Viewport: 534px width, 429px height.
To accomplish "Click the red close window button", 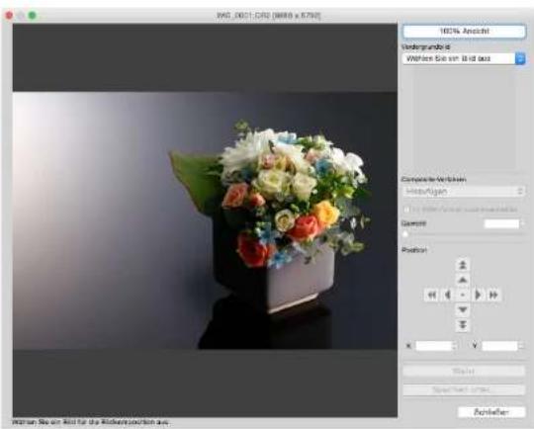I will [x=9, y=16].
